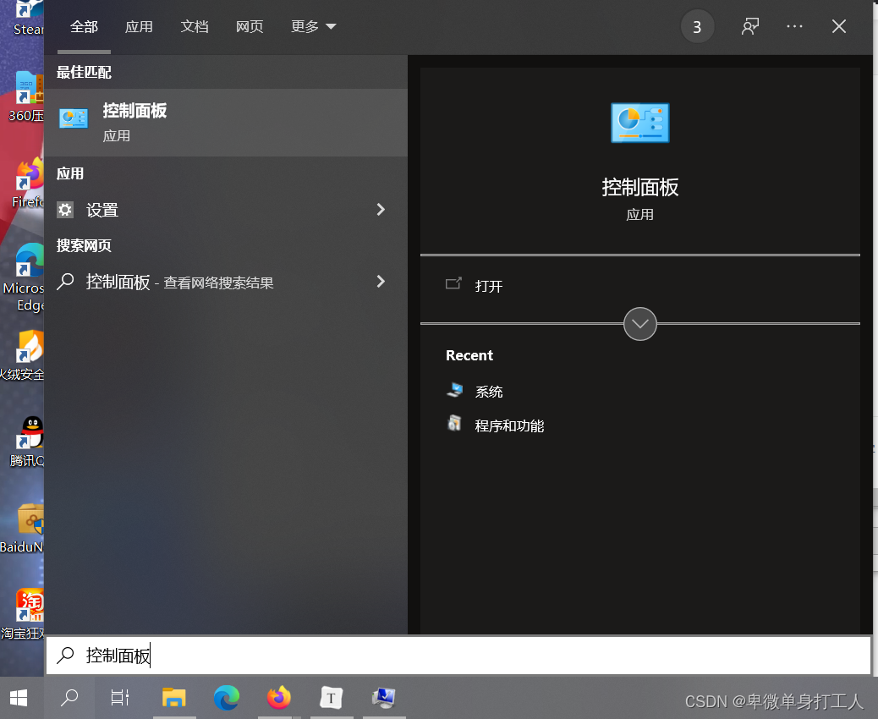Image resolution: width=878 pixels, height=719 pixels.
Task: Expand the 控制面板 web search result chevron
Action: tap(381, 281)
